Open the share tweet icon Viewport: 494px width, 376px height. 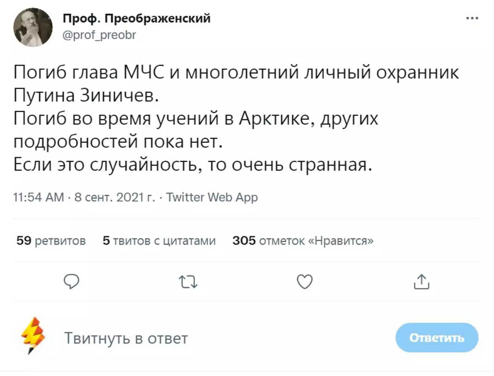click(x=421, y=282)
